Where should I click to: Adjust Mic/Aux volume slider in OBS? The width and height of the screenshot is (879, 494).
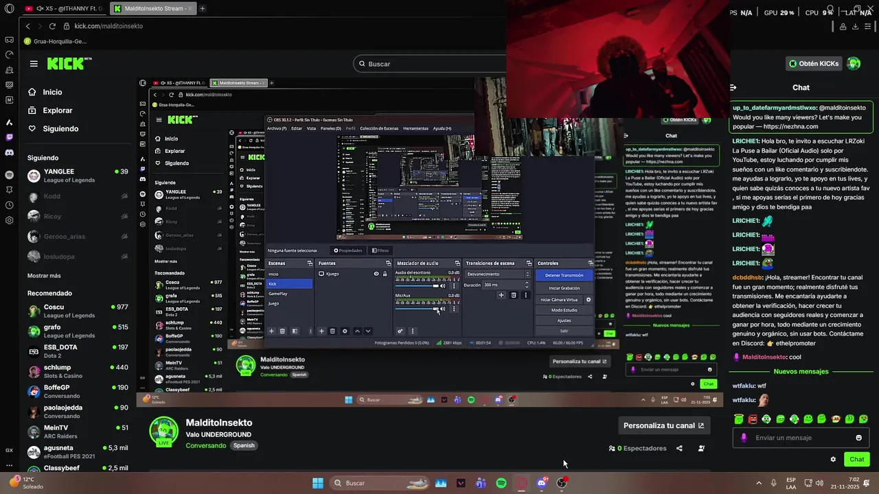click(417, 309)
